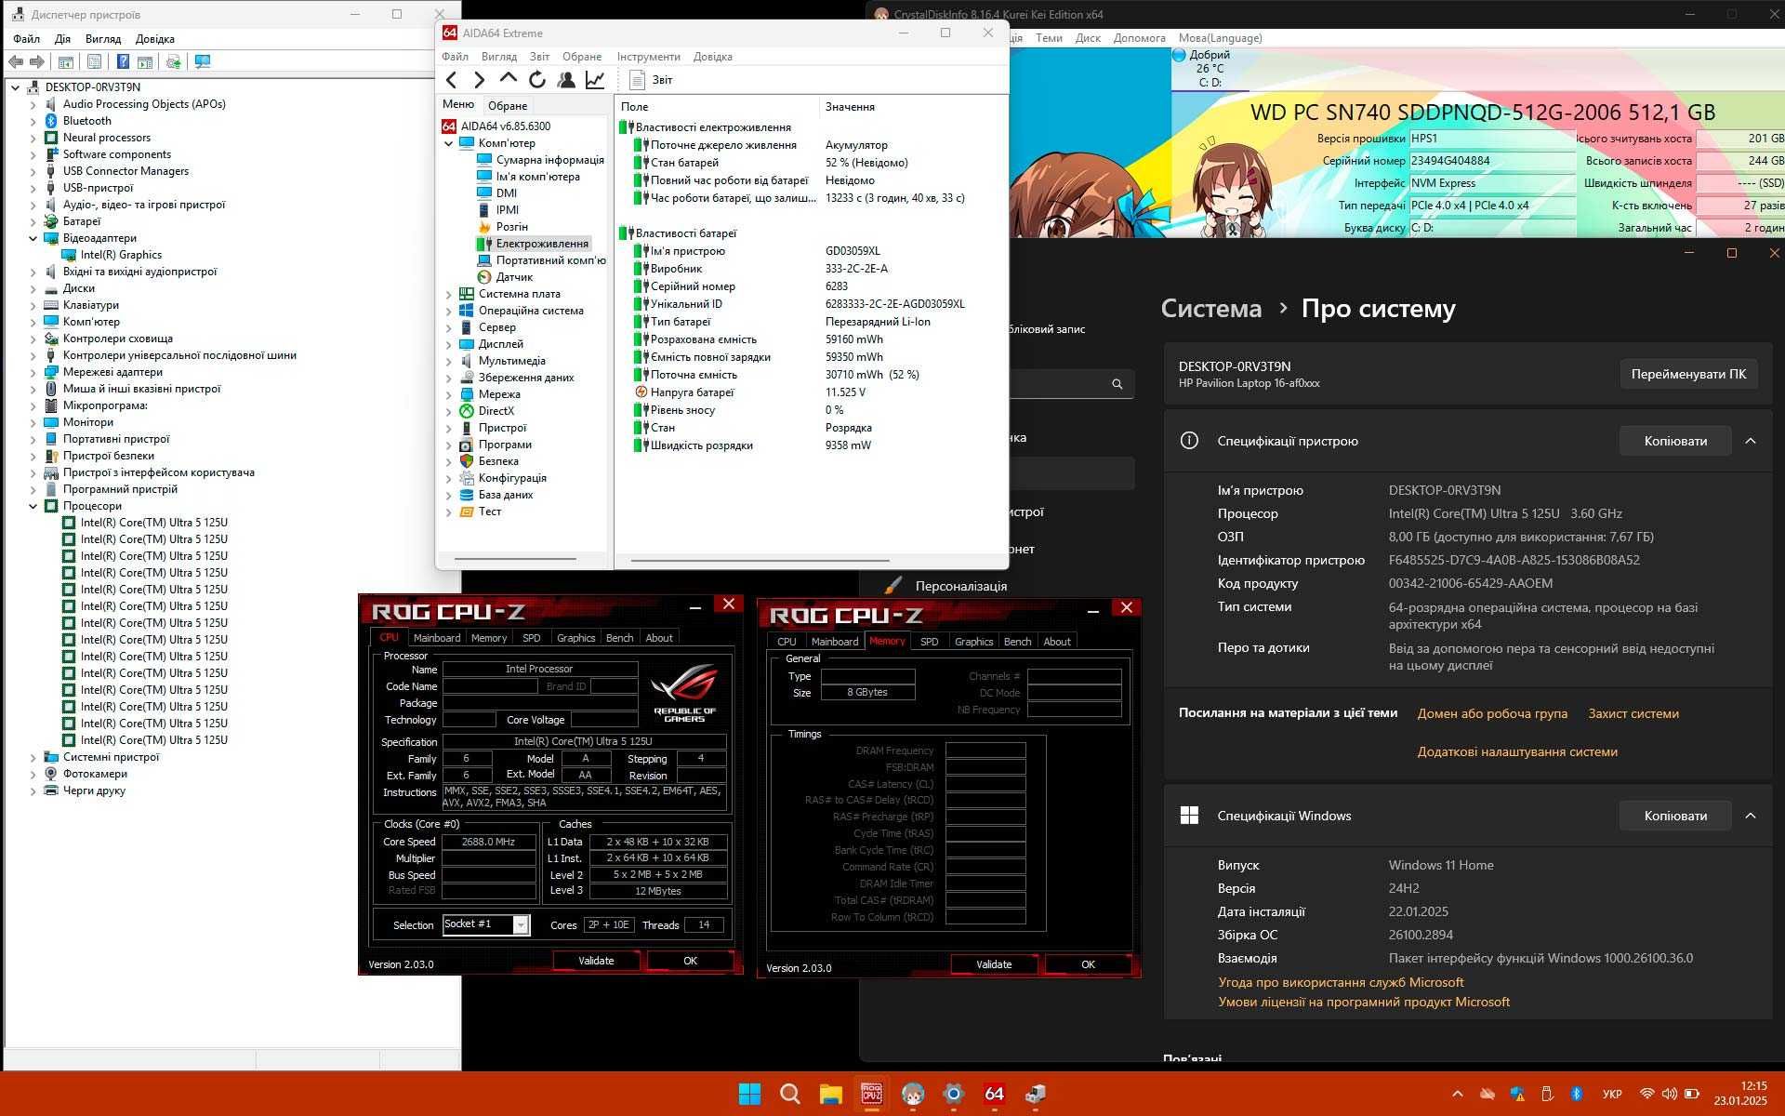Open Захист системи link
Viewport: 1785px width, 1116px height.
1633,713
